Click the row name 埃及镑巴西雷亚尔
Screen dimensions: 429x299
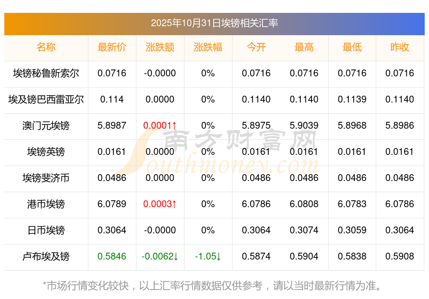coord(46,99)
